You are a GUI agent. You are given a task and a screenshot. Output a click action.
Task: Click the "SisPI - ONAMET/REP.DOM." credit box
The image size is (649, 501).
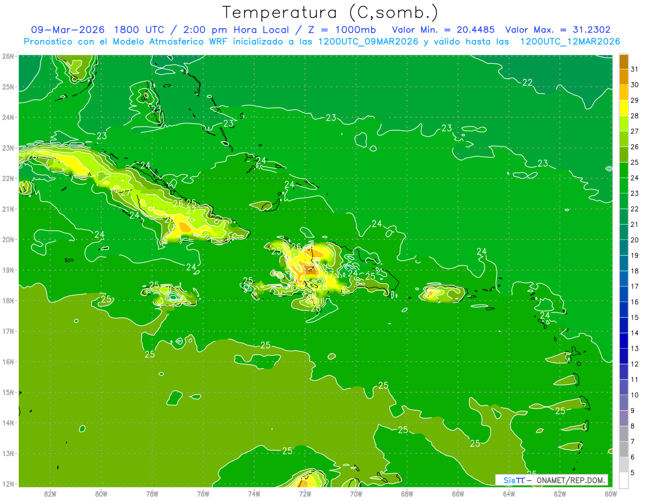tap(552, 480)
